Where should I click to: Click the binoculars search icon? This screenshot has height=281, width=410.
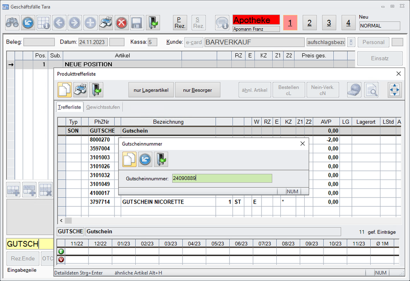pyautogui.click(x=12, y=22)
